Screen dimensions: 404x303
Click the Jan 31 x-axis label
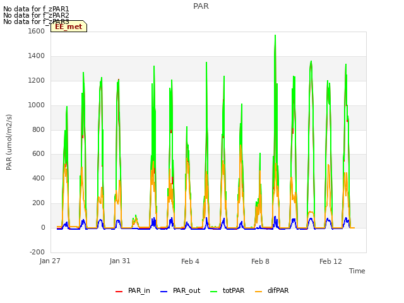tap(120, 261)
